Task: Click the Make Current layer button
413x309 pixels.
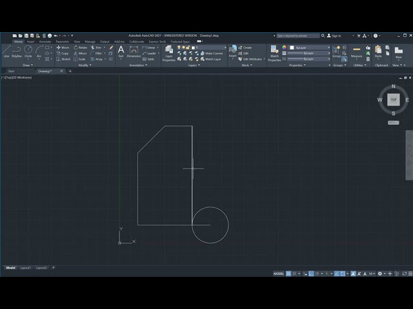Action: click(212, 53)
